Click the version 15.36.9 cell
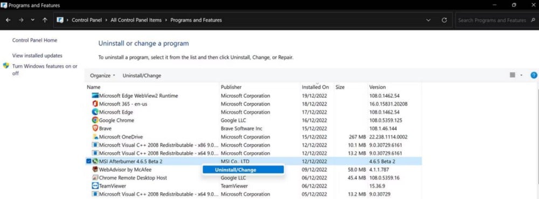 click(377, 186)
